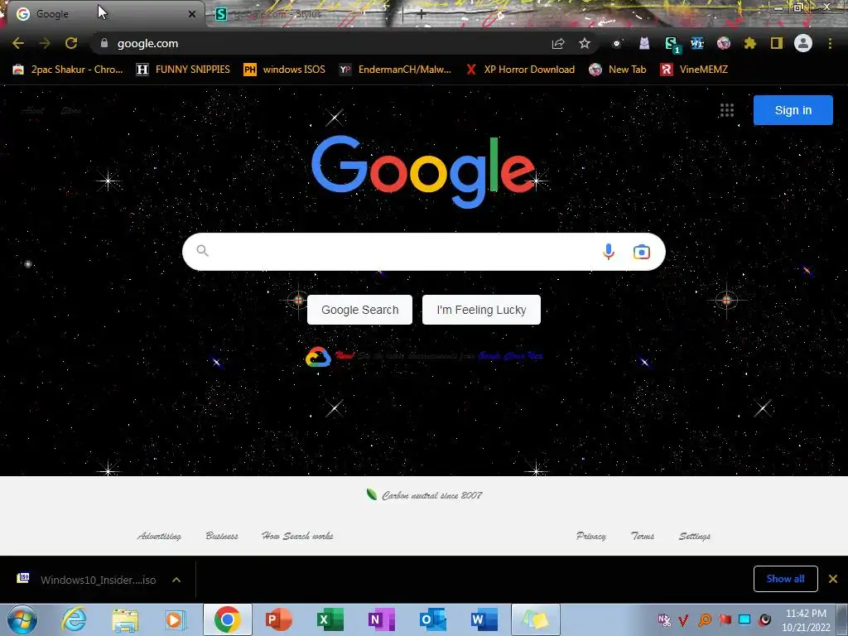848x636 pixels.
Task: Open the Extensions puzzle piece menu
Action: click(749, 43)
